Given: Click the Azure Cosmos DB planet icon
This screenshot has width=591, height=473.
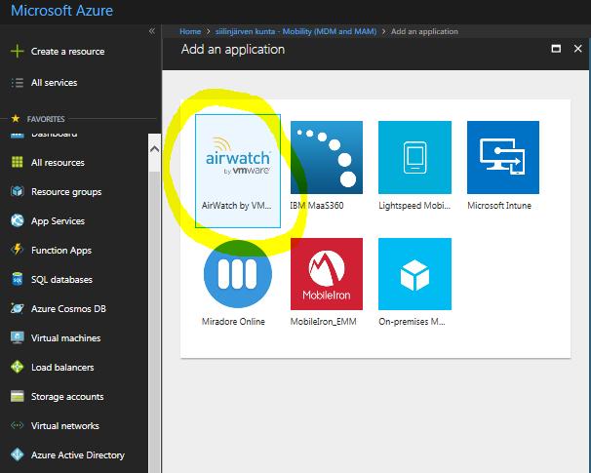Looking at the screenshot, I should (x=18, y=308).
